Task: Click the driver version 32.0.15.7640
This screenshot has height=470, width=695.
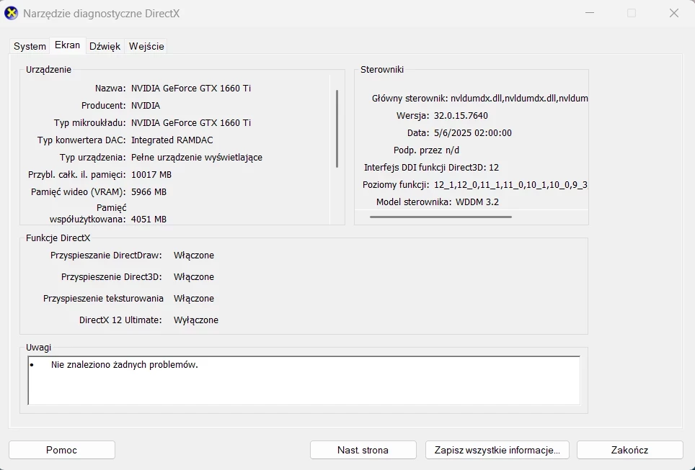Action: (x=461, y=115)
